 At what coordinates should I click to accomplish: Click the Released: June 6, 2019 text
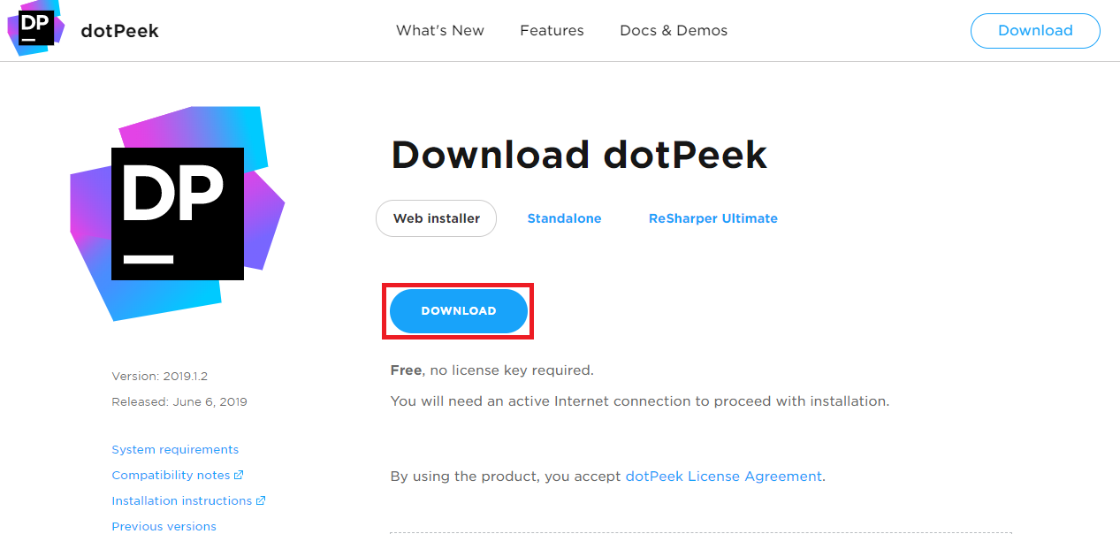pos(179,401)
